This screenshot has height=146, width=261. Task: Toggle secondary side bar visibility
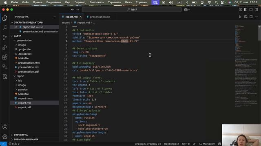coord(257,10)
